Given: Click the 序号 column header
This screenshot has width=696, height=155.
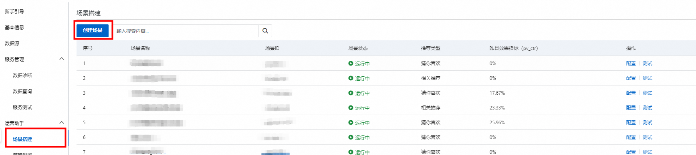Looking at the screenshot, I should point(88,48).
